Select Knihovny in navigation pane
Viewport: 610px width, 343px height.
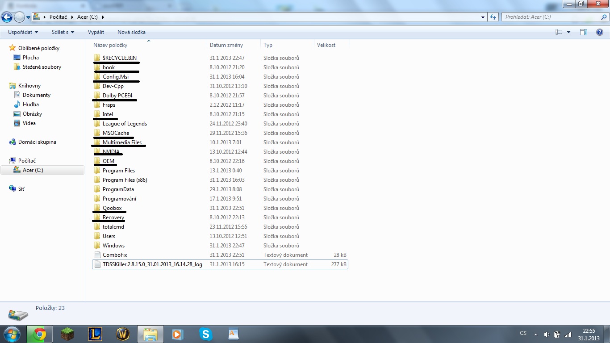29,86
